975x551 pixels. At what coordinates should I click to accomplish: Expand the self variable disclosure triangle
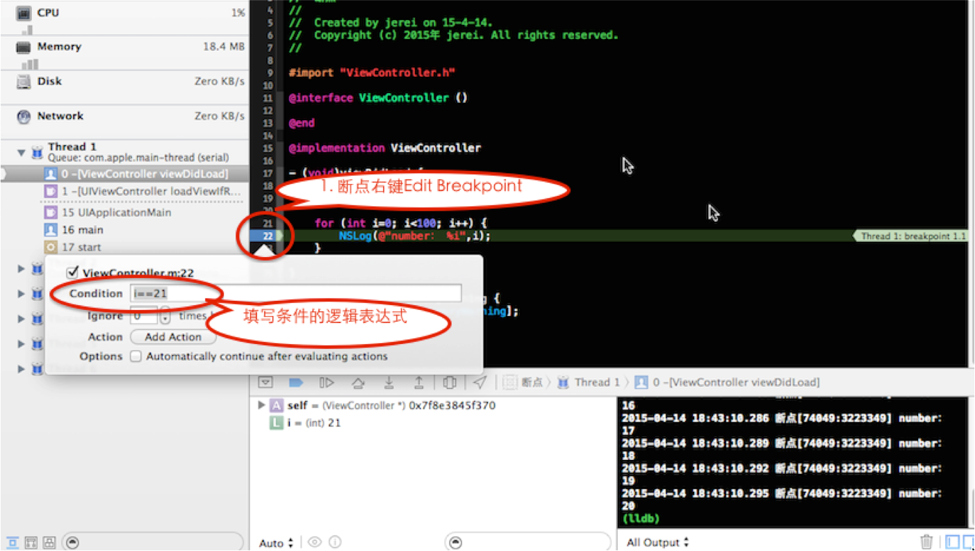click(261, 405)
